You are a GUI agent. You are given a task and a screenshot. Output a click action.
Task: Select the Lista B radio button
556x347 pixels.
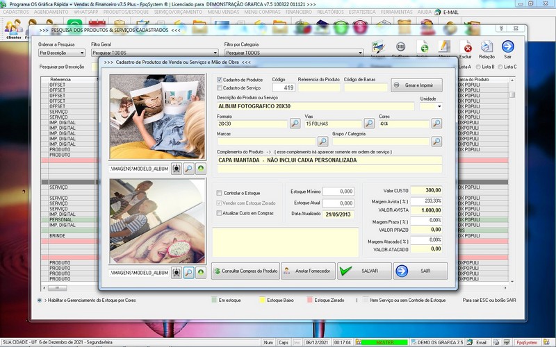pyautogui.click(x=478, y=67)
